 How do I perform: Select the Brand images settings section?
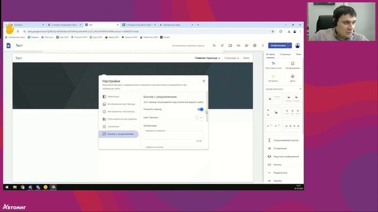pyautogui.click(x=119, y=104)
